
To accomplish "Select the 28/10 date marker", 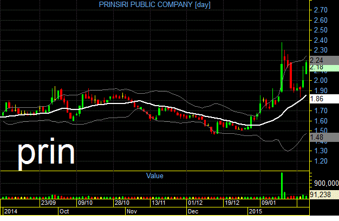I will (x=122, y=203).
